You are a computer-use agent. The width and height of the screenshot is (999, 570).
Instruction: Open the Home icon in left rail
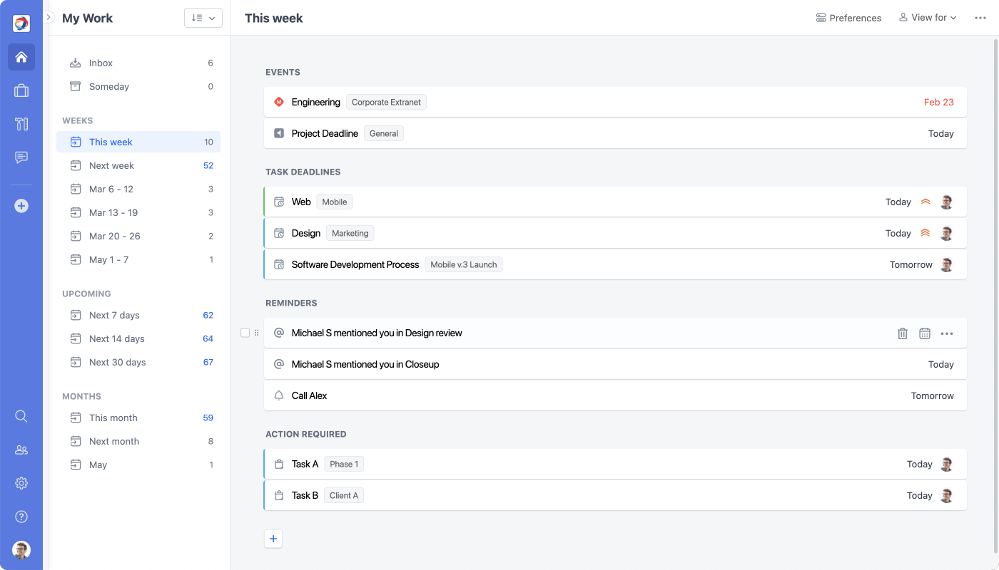21,57
